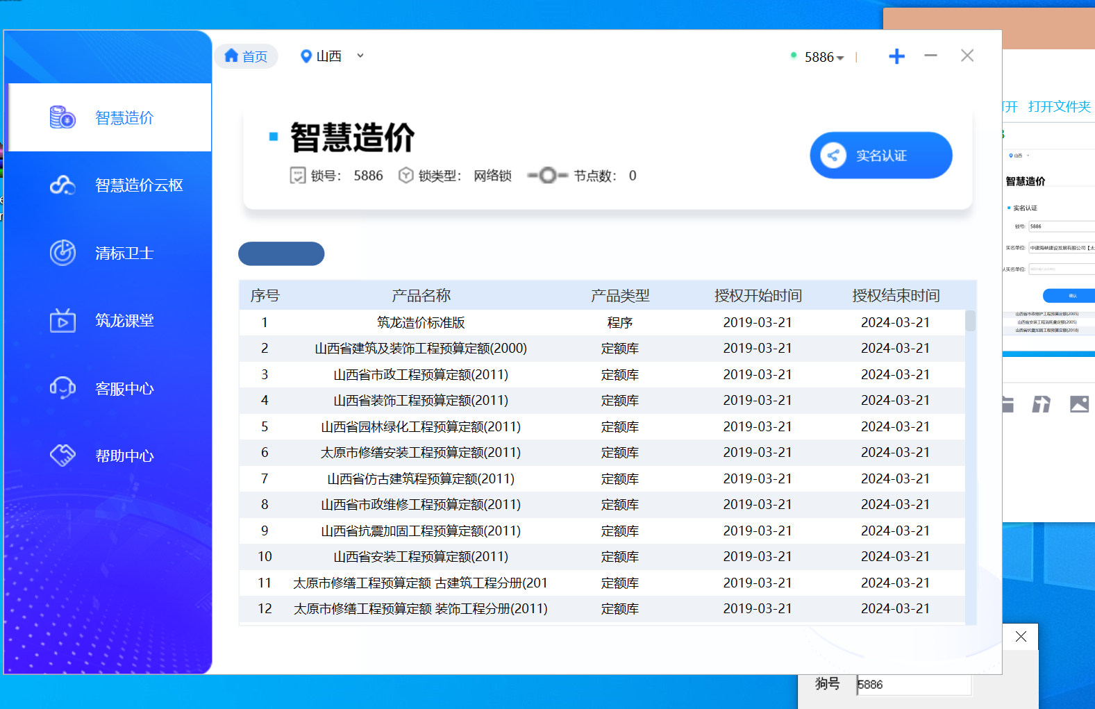
Task: Click the radar icon beside 清标卫士
Action: [x=62, y=253]
